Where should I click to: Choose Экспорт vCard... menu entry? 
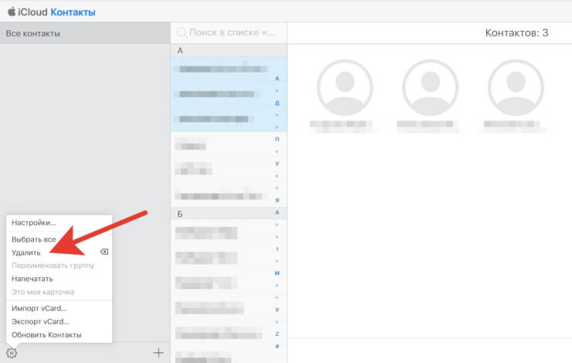tap(40, 321)
